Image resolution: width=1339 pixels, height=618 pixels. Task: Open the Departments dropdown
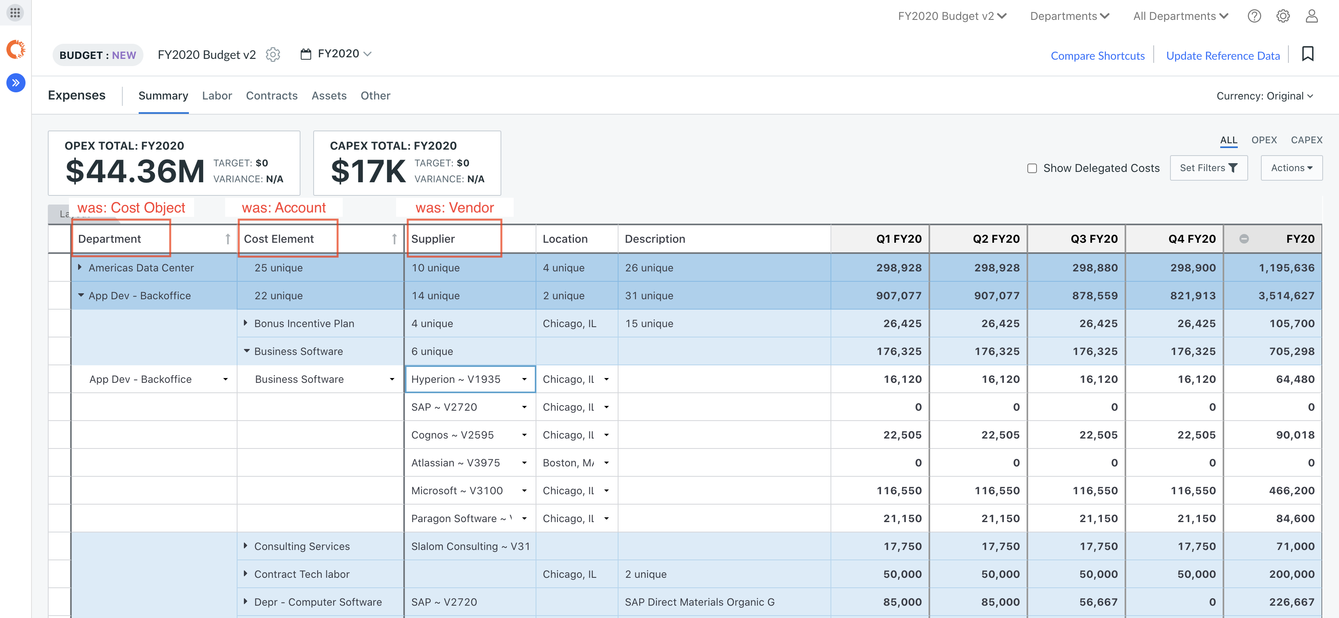(1069, 16)
